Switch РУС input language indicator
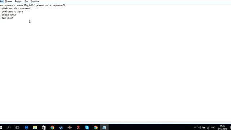 coord(213,127)
